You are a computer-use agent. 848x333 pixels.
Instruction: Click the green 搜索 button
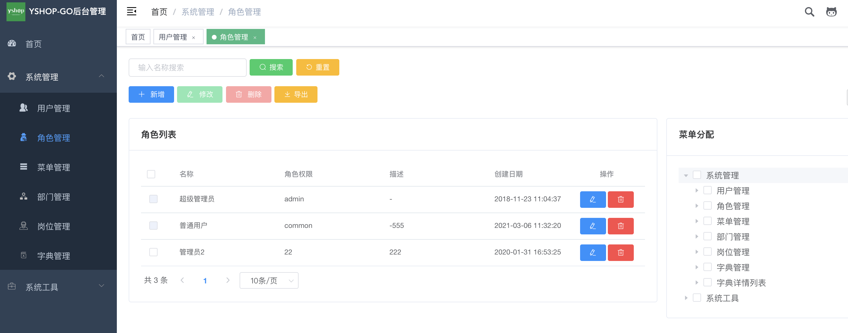coord(271,67)
